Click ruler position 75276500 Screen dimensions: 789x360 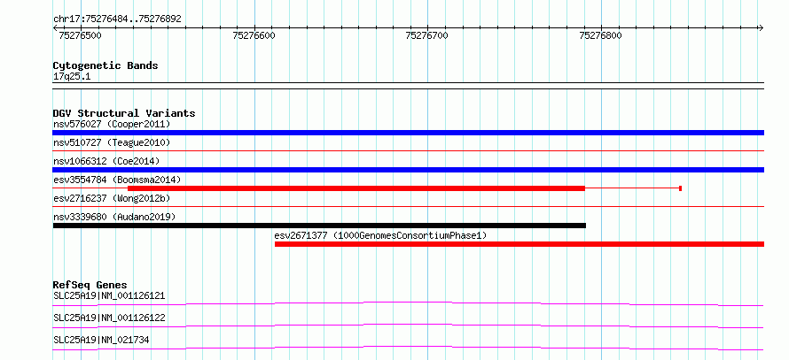(80, 35)
